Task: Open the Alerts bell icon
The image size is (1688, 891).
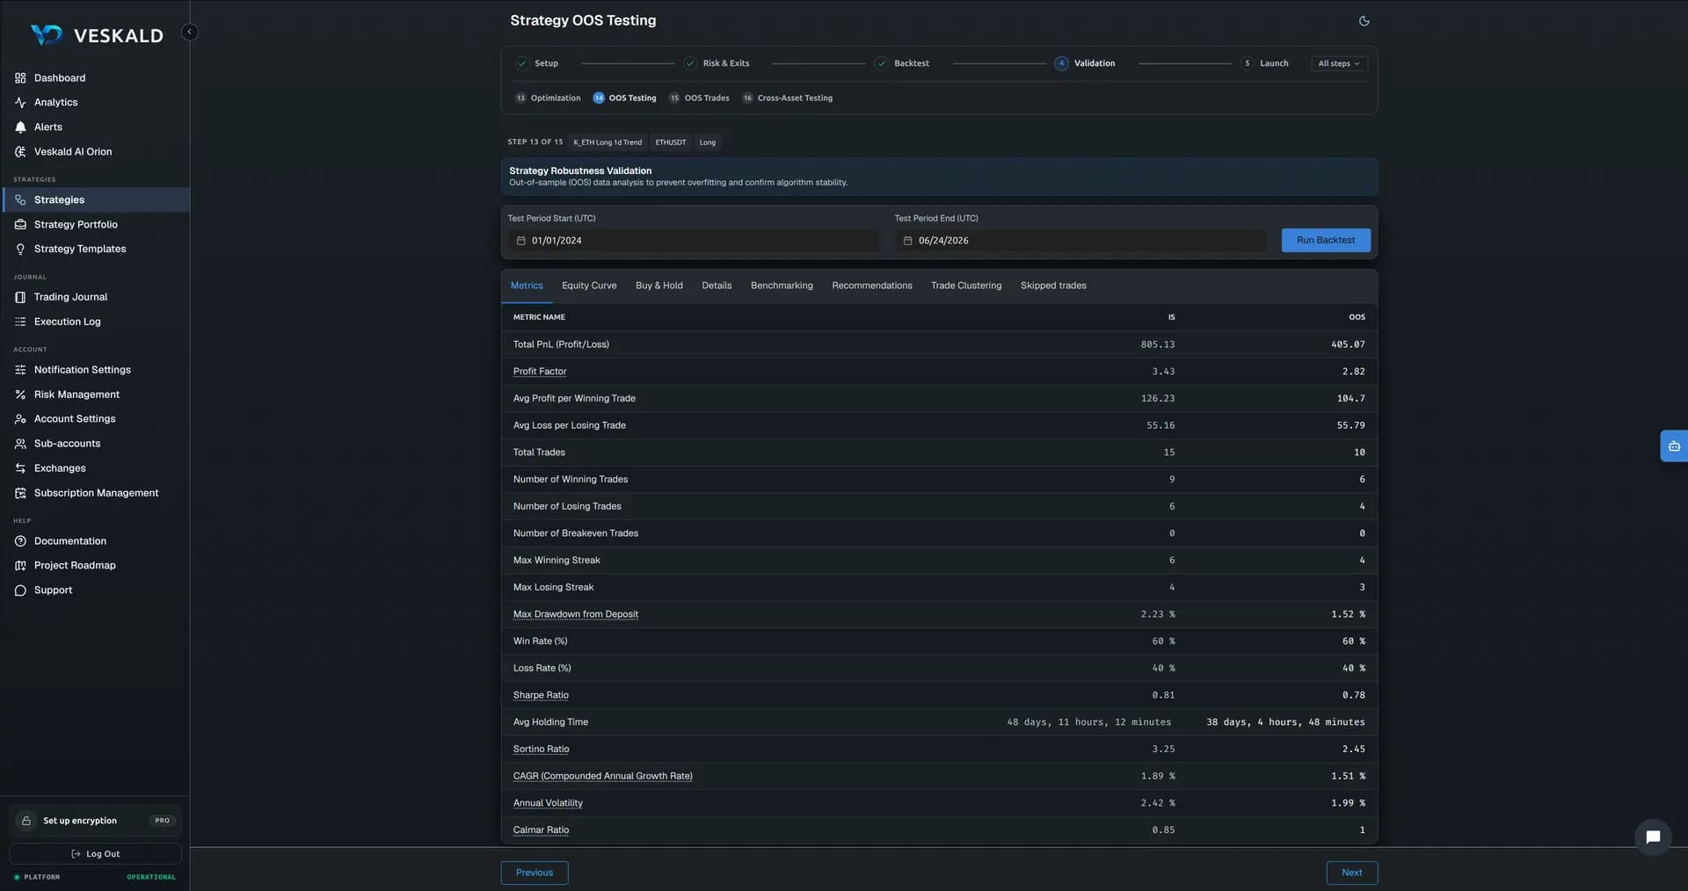Action: tap(20, 127)
